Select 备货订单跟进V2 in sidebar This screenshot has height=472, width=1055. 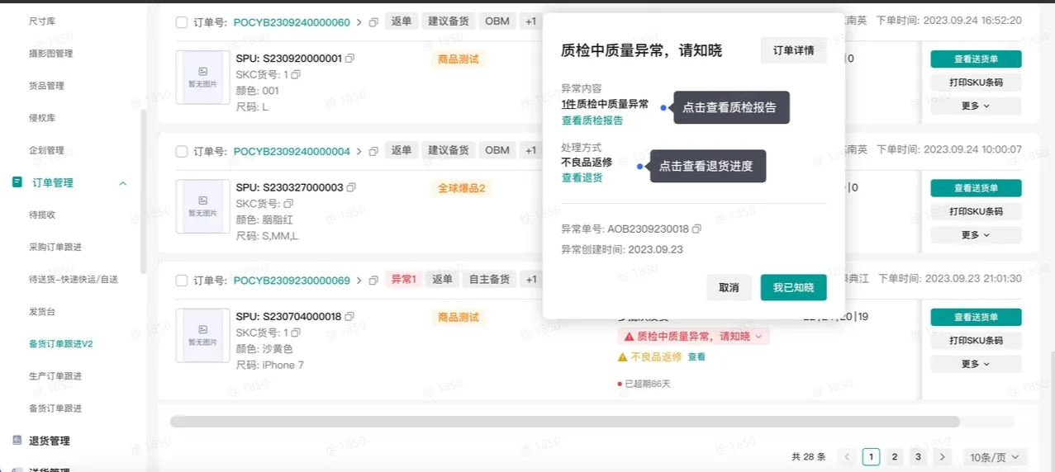pos(61,344)
